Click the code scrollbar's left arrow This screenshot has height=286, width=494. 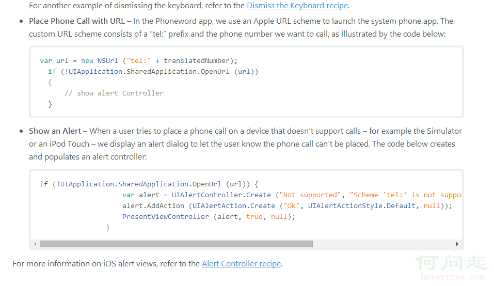click(35, 244)
